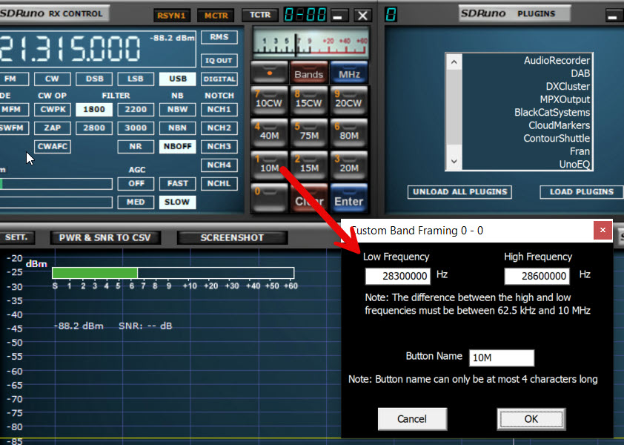This screenshot has height=445, width=624.
Task: Switch keypad to MHz mode
Action: pyautogui.click(x=348, y=73)
